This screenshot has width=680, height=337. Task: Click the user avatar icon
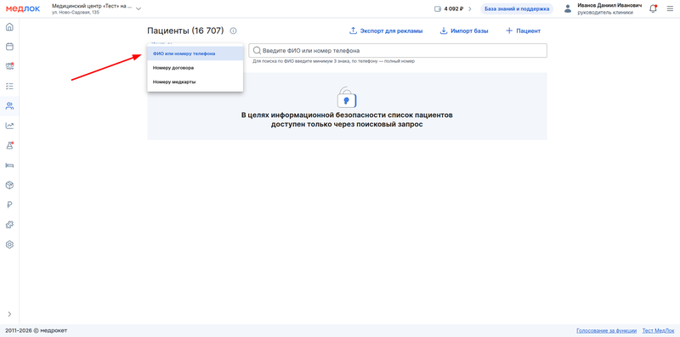pos(568,8)
